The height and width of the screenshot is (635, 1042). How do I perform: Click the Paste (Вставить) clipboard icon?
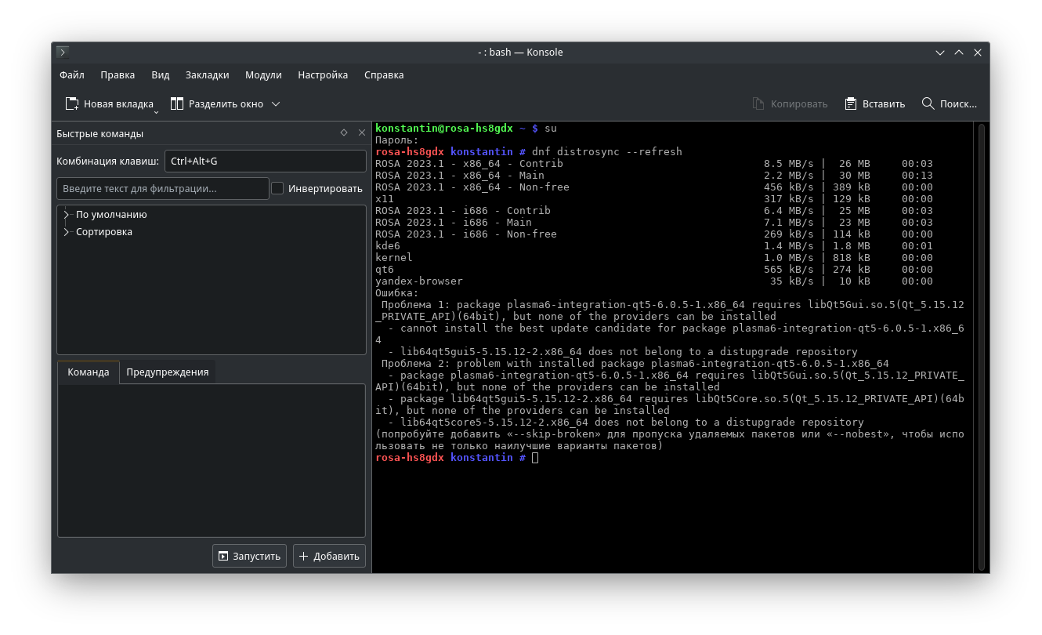[851, 103]
